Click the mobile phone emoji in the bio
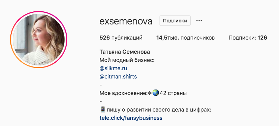This screenshot has width=279, height=126. [103, 109]
